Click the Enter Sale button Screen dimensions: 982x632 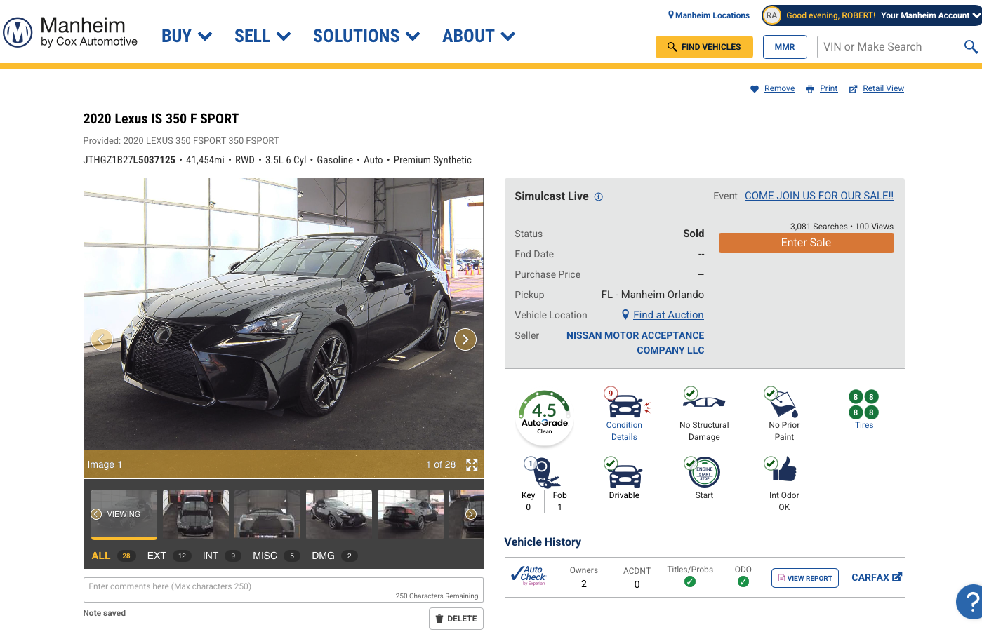(x=806, y=243)
